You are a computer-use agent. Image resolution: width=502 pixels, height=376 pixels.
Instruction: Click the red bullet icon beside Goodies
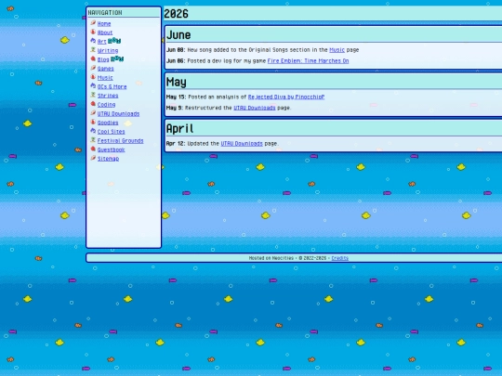pyautogui.click(x=93, y=122)
